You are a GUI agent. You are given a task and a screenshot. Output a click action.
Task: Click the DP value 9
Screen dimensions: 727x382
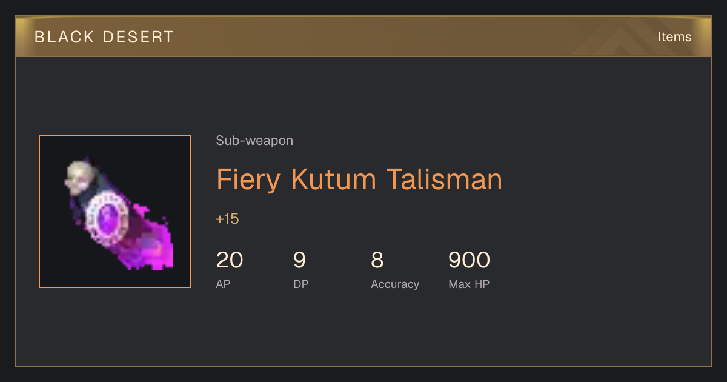pos(299,260)
